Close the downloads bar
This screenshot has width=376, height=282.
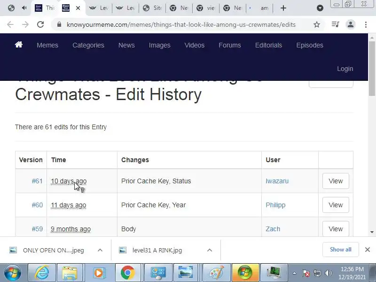[368, 250]
